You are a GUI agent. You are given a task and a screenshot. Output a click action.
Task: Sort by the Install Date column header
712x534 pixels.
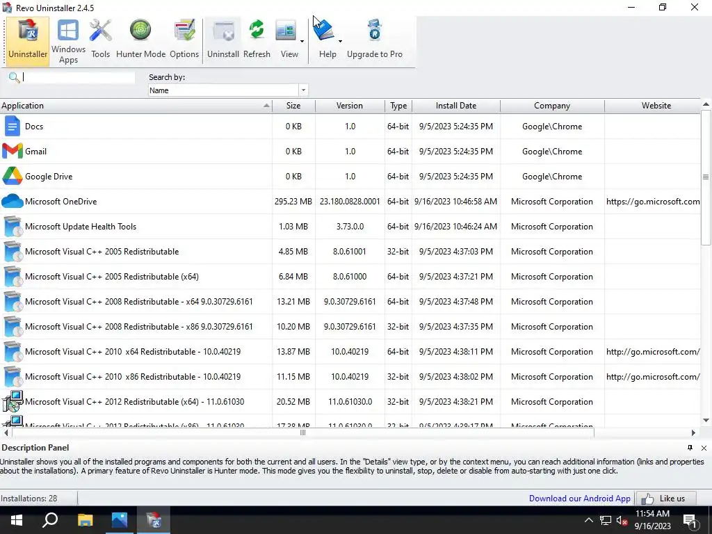coord(456,106)
